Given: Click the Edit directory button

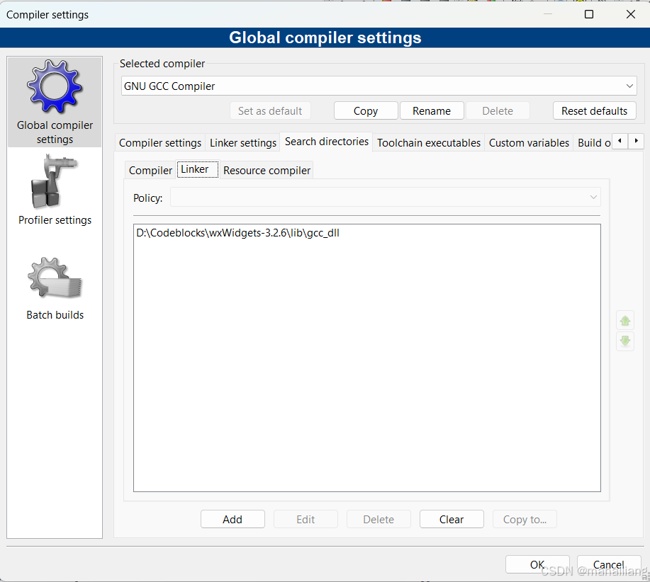Looking at the screenshot, I should [x=306, y=519].
